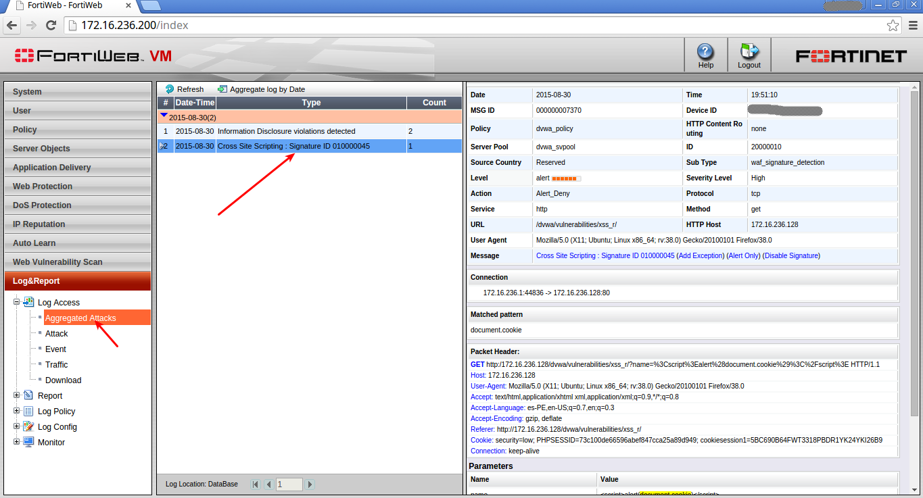Jump to first log page arrow
923x498 pixels.
(255, 484)
